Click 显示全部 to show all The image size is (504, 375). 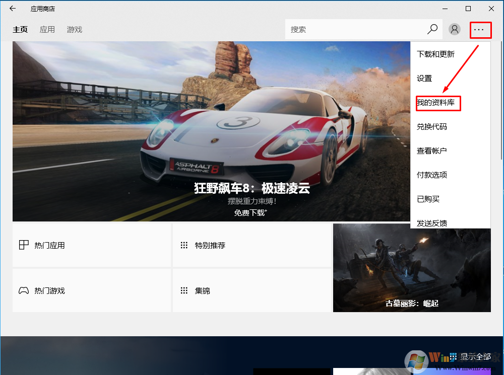[475, 357]
